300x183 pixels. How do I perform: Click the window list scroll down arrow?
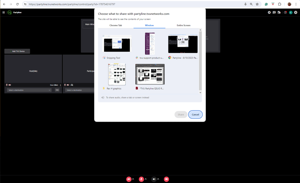coord(200,93)
